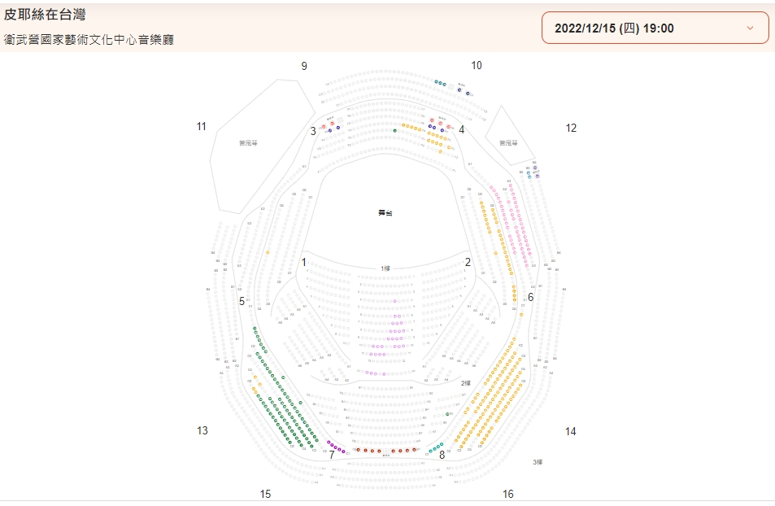The width and height of the screenshot is (775, 506).
Task: Select section 11 label on the left
Action: click(x=201, y=126)
